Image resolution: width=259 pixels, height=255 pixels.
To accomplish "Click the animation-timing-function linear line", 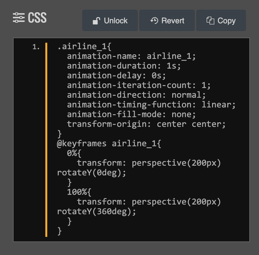I will point(151,105).
